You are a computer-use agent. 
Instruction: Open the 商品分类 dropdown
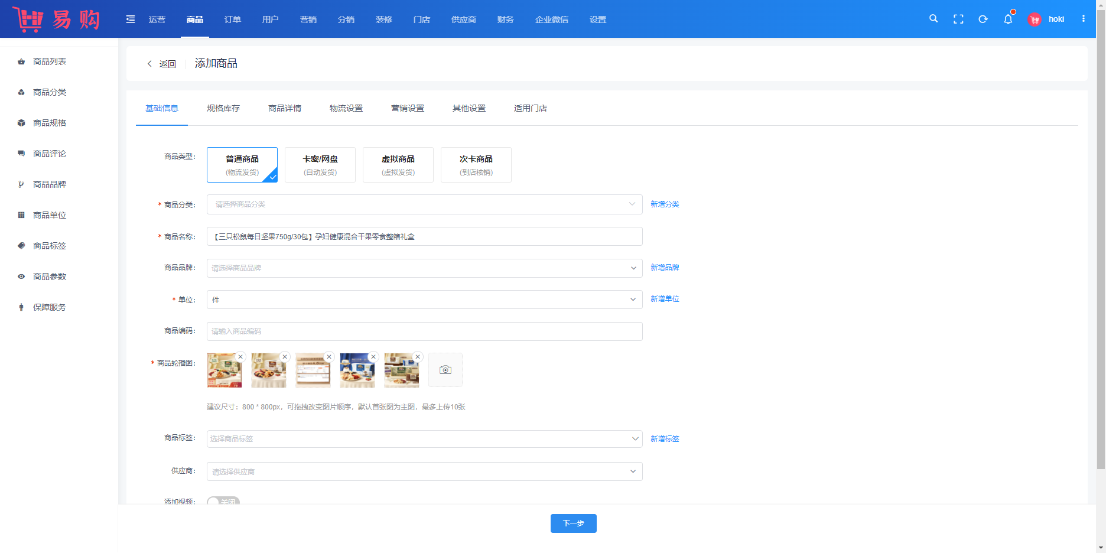tap(424, 204)
